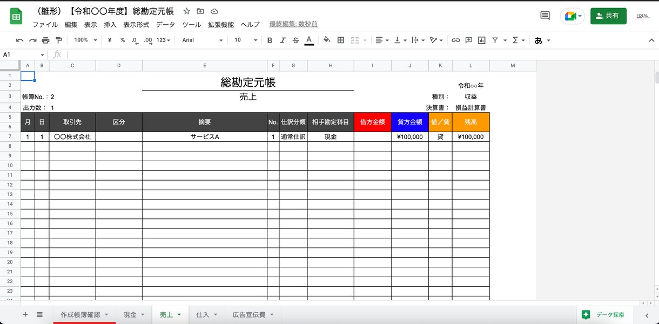Click the Redo icon in toolbar

pyautogui.click(x=33, y=40)
